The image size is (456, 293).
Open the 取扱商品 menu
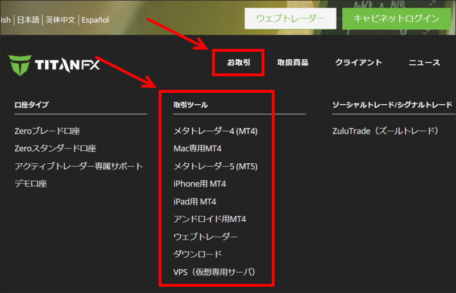point(293,62)
